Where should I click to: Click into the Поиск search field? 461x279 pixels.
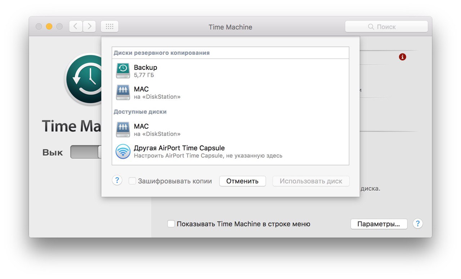tap(386, 27)
